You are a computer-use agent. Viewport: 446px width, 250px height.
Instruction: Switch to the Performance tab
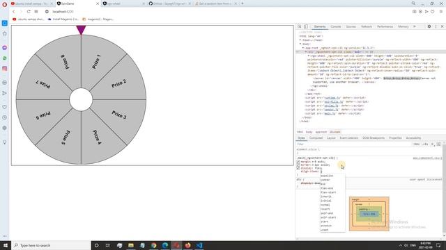click(385, 26)
